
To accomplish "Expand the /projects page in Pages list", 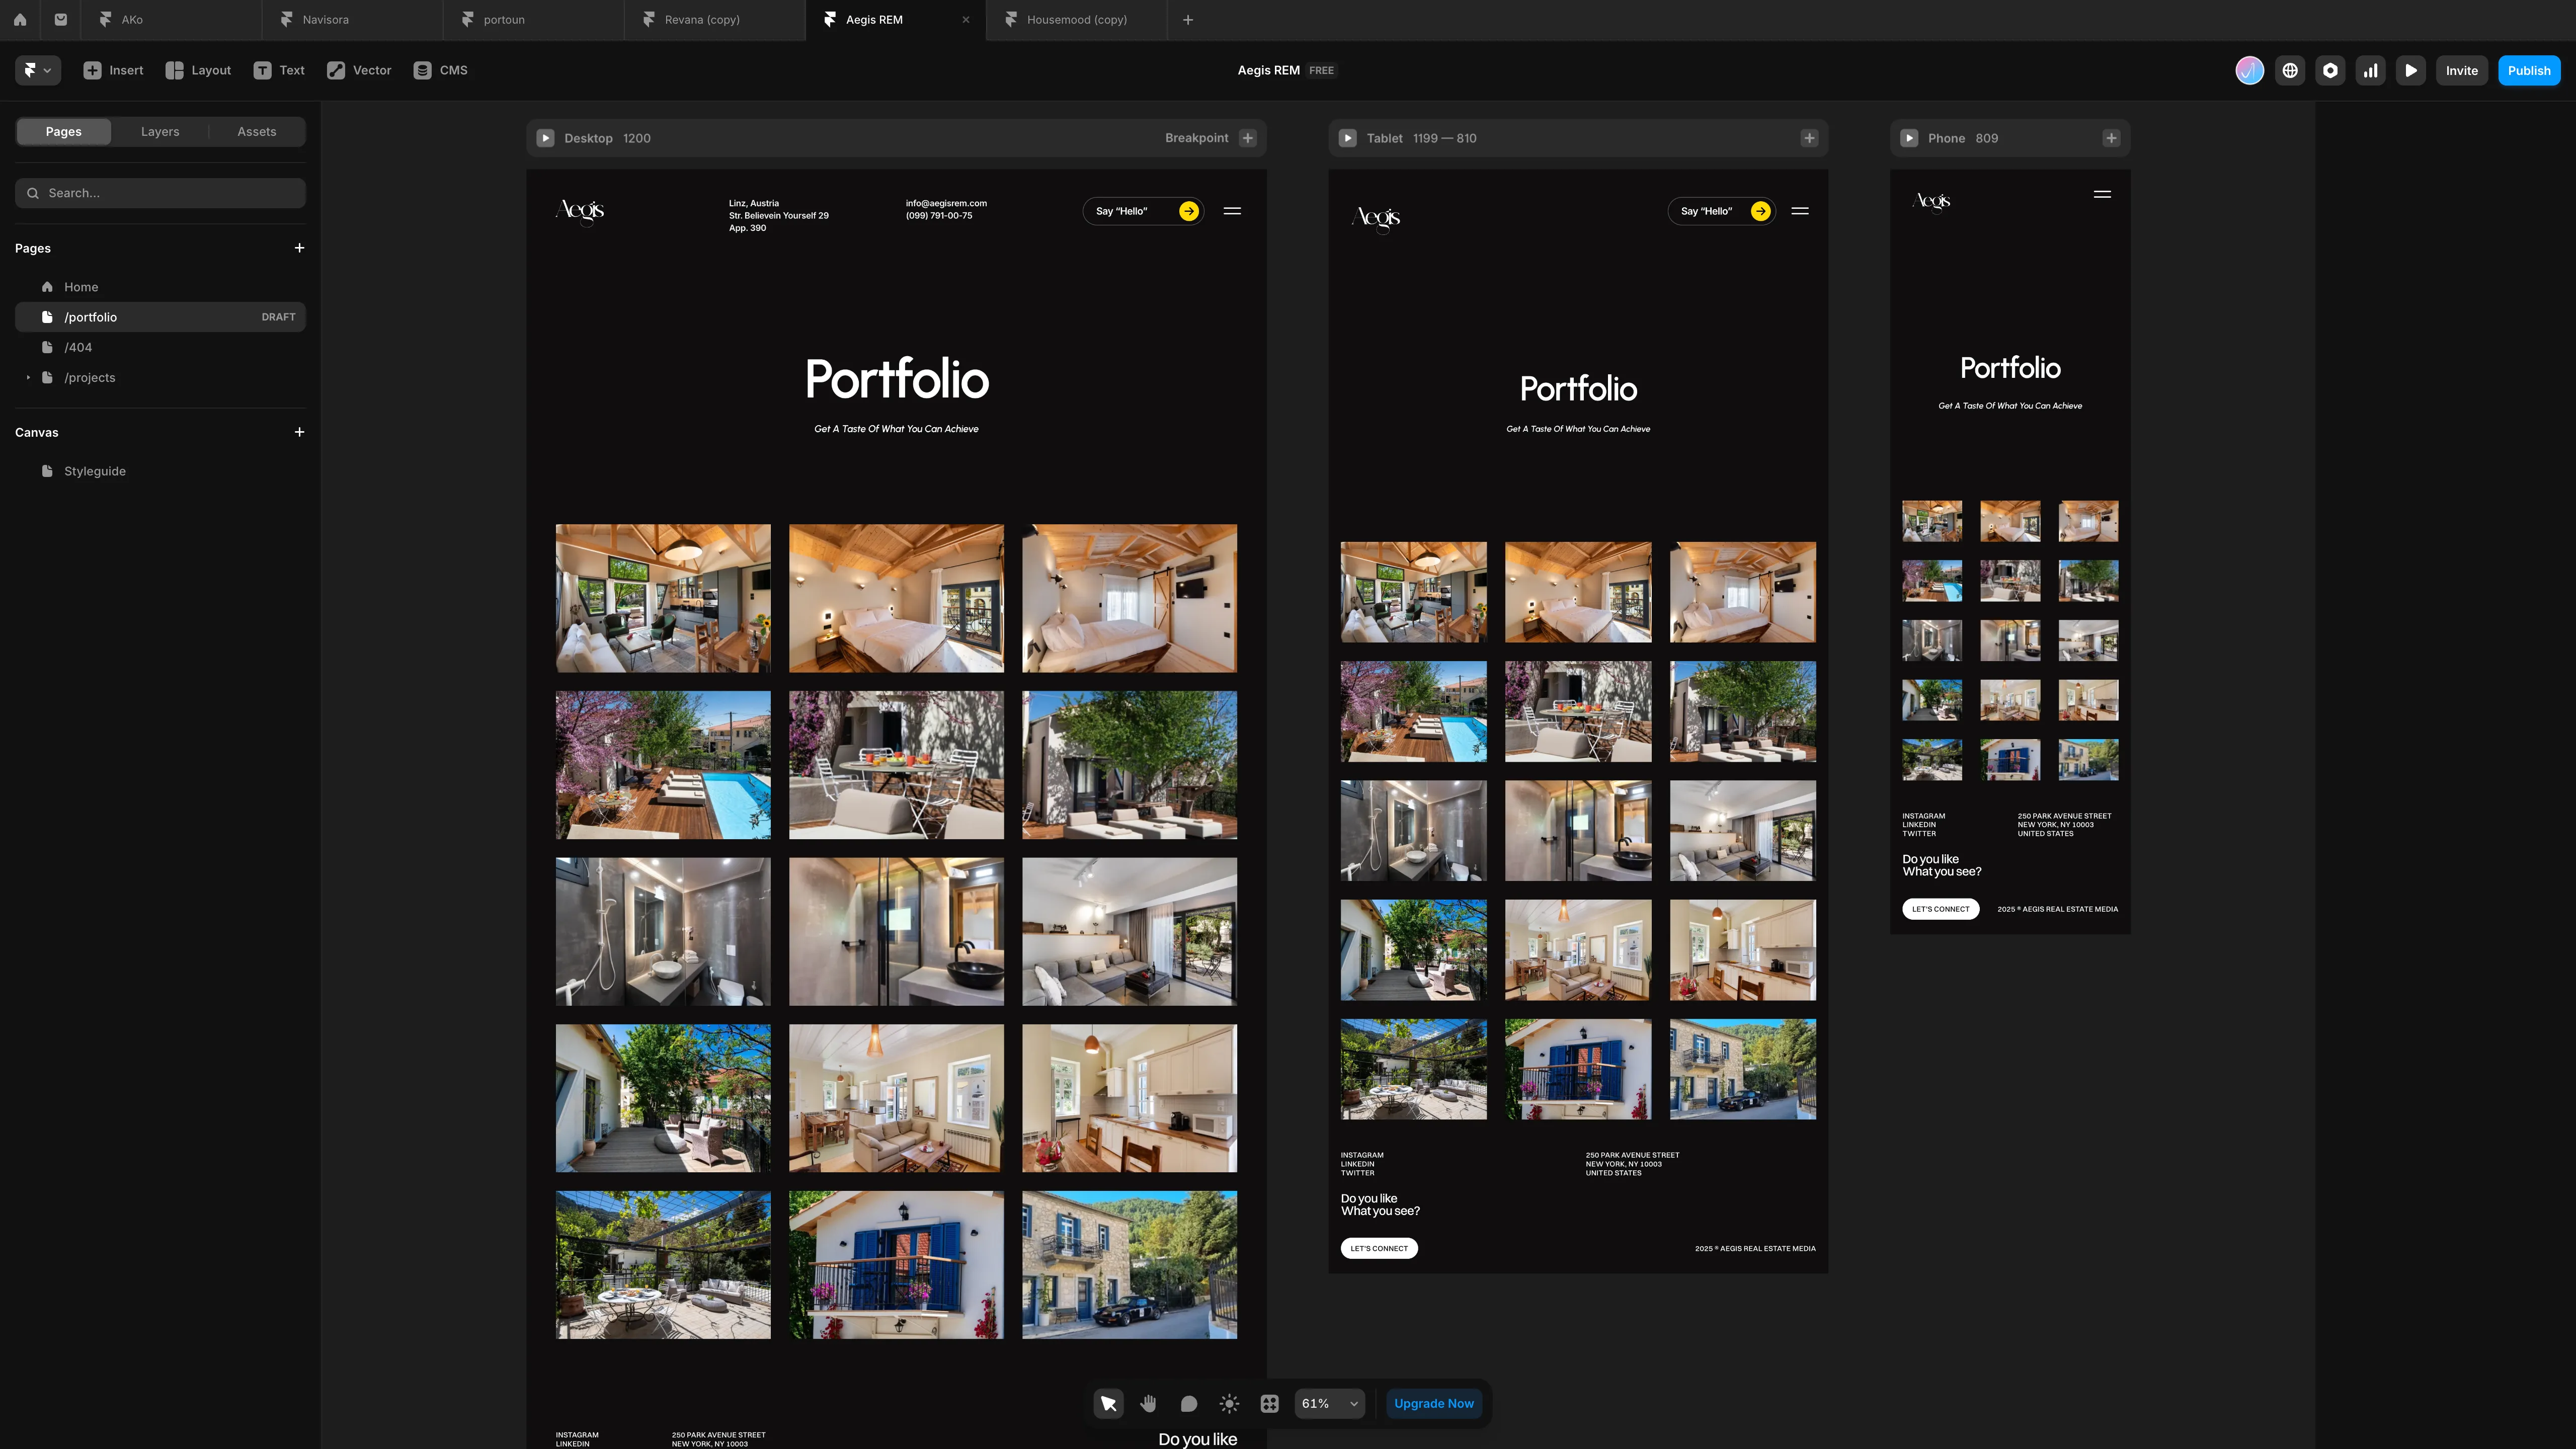I will (27, 377).
